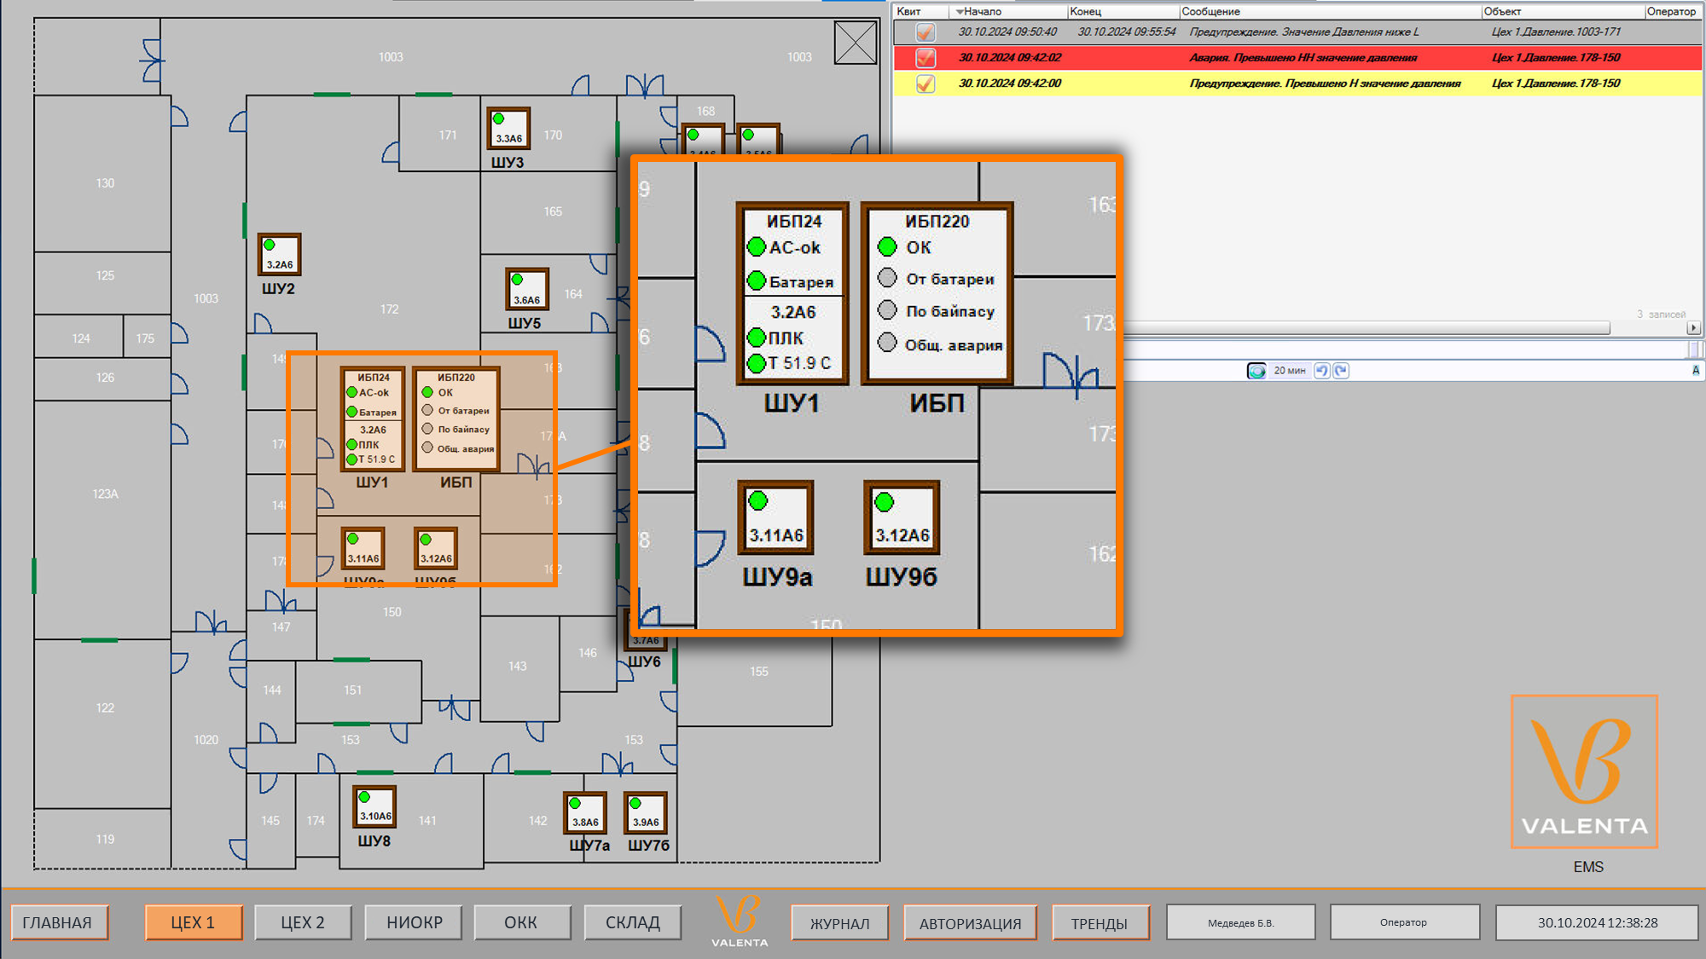Select the ШУ7б cabinet icon 3.9A6

tap(646, 812)
